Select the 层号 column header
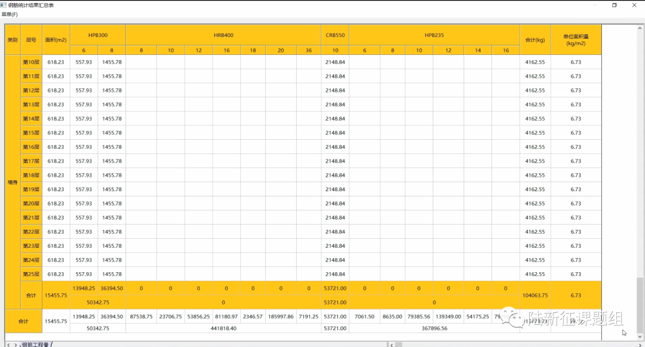645x347 pixels. coord(31,40)
